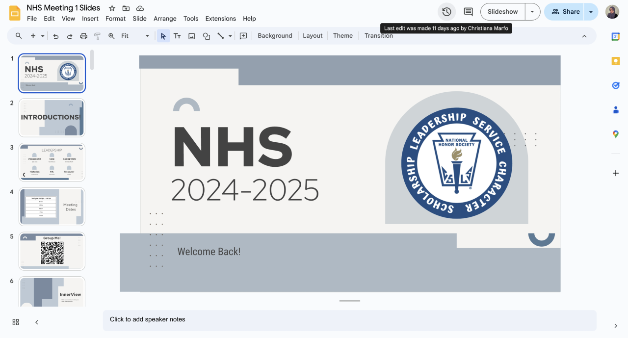Open the Format menu

click(x=116, y=19)
